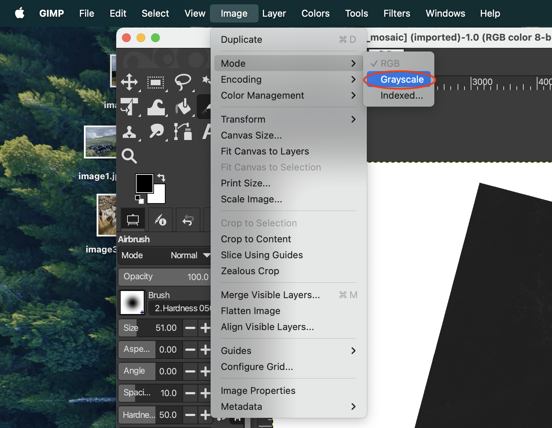The width and height of the screenshot is (552, 428).
Task: Choose Grayscale mode in submenu
Action: coord(398,79)
